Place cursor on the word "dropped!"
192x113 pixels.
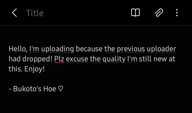[x=37, y=59]
